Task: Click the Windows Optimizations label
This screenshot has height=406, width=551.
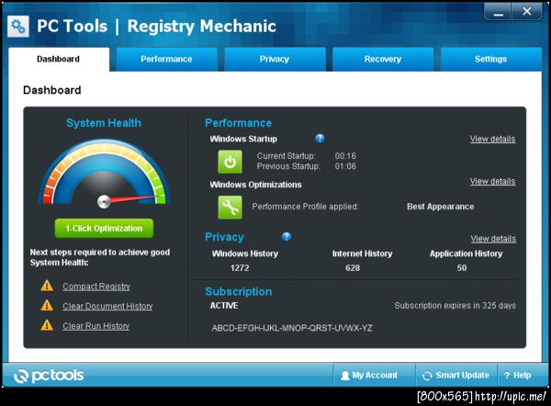Action: [x=256, y=185]
